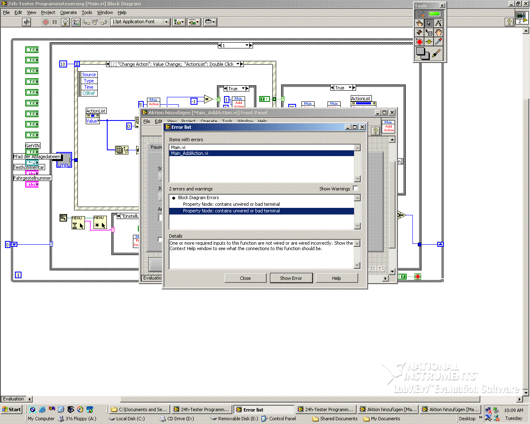Click the Run arrow in the toolbar
This screenshot has width=530, height=424.
tap(27, 22)
